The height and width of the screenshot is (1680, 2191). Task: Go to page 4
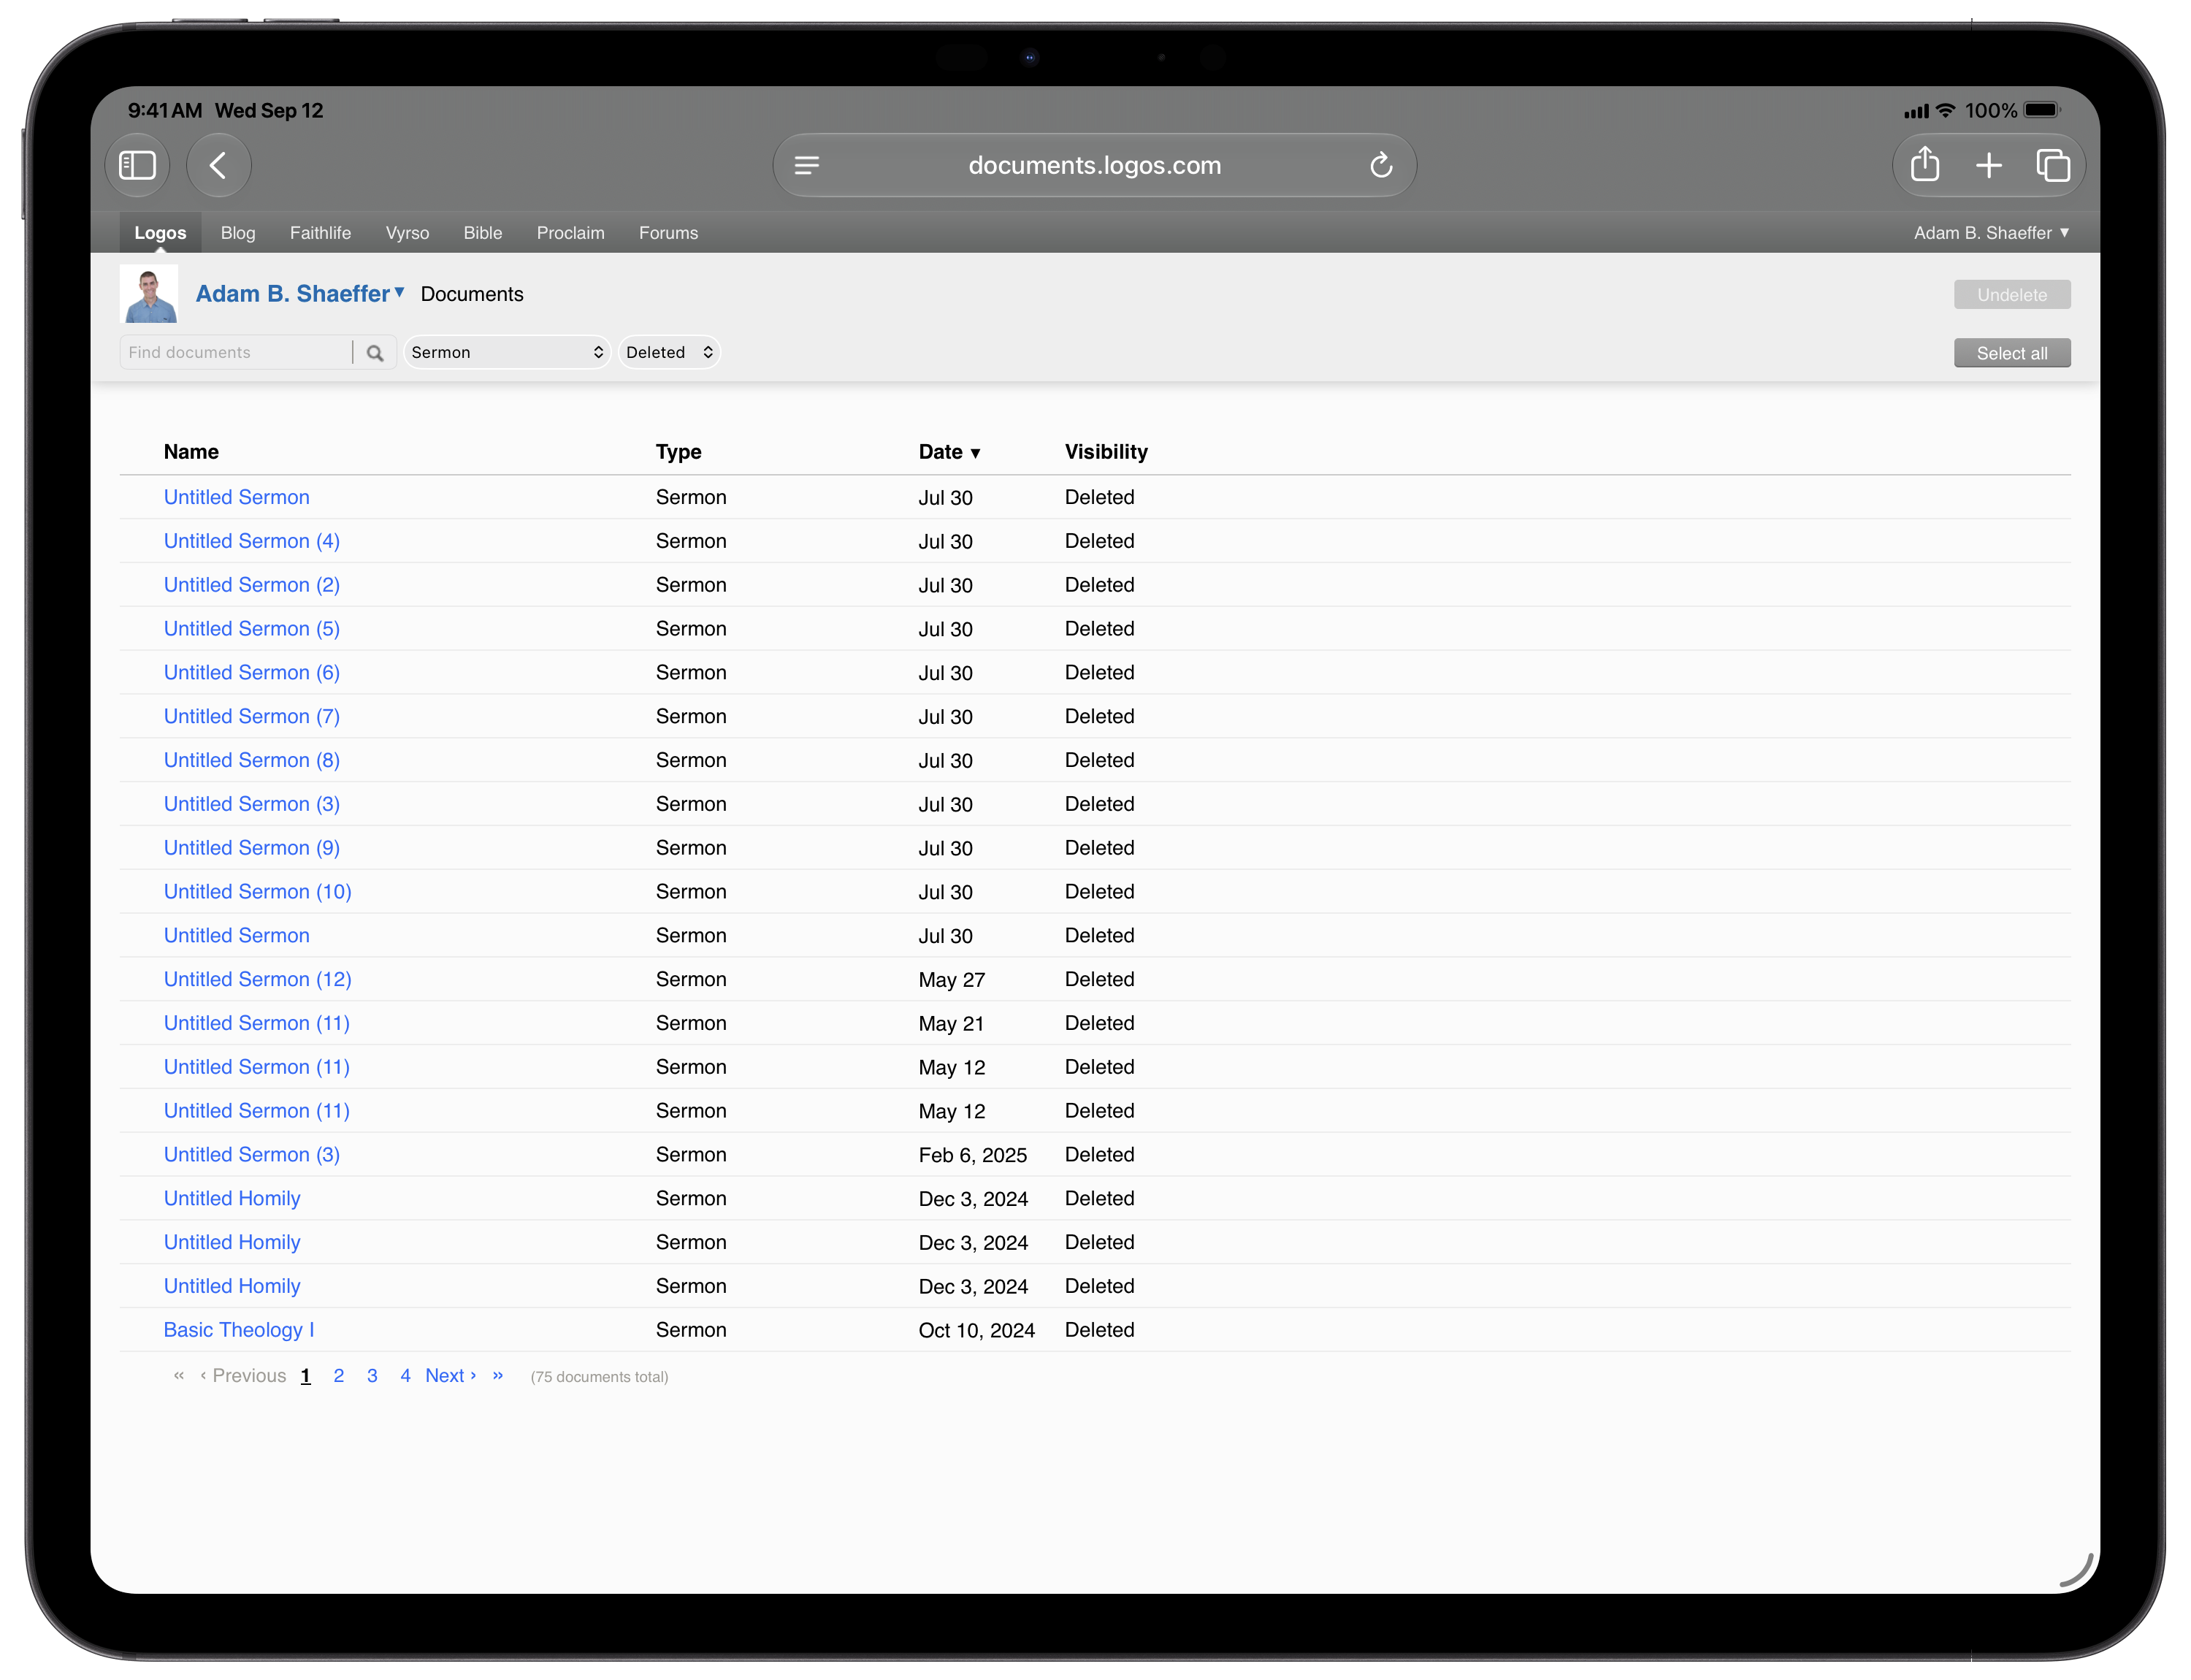click(x=405, y=1376)
